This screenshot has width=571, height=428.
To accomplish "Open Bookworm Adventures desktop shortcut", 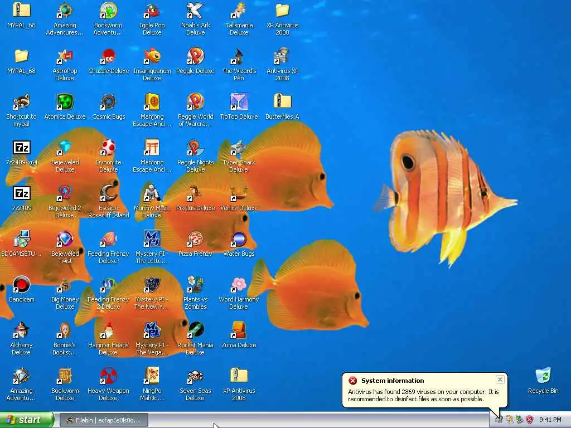I will [x=108, y=11].
